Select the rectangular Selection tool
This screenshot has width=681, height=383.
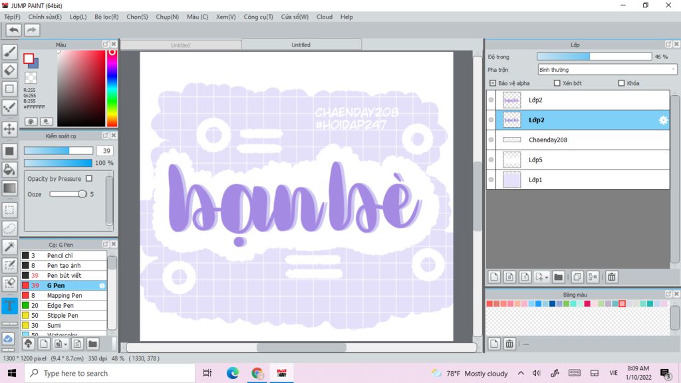(x=9, y=210)
